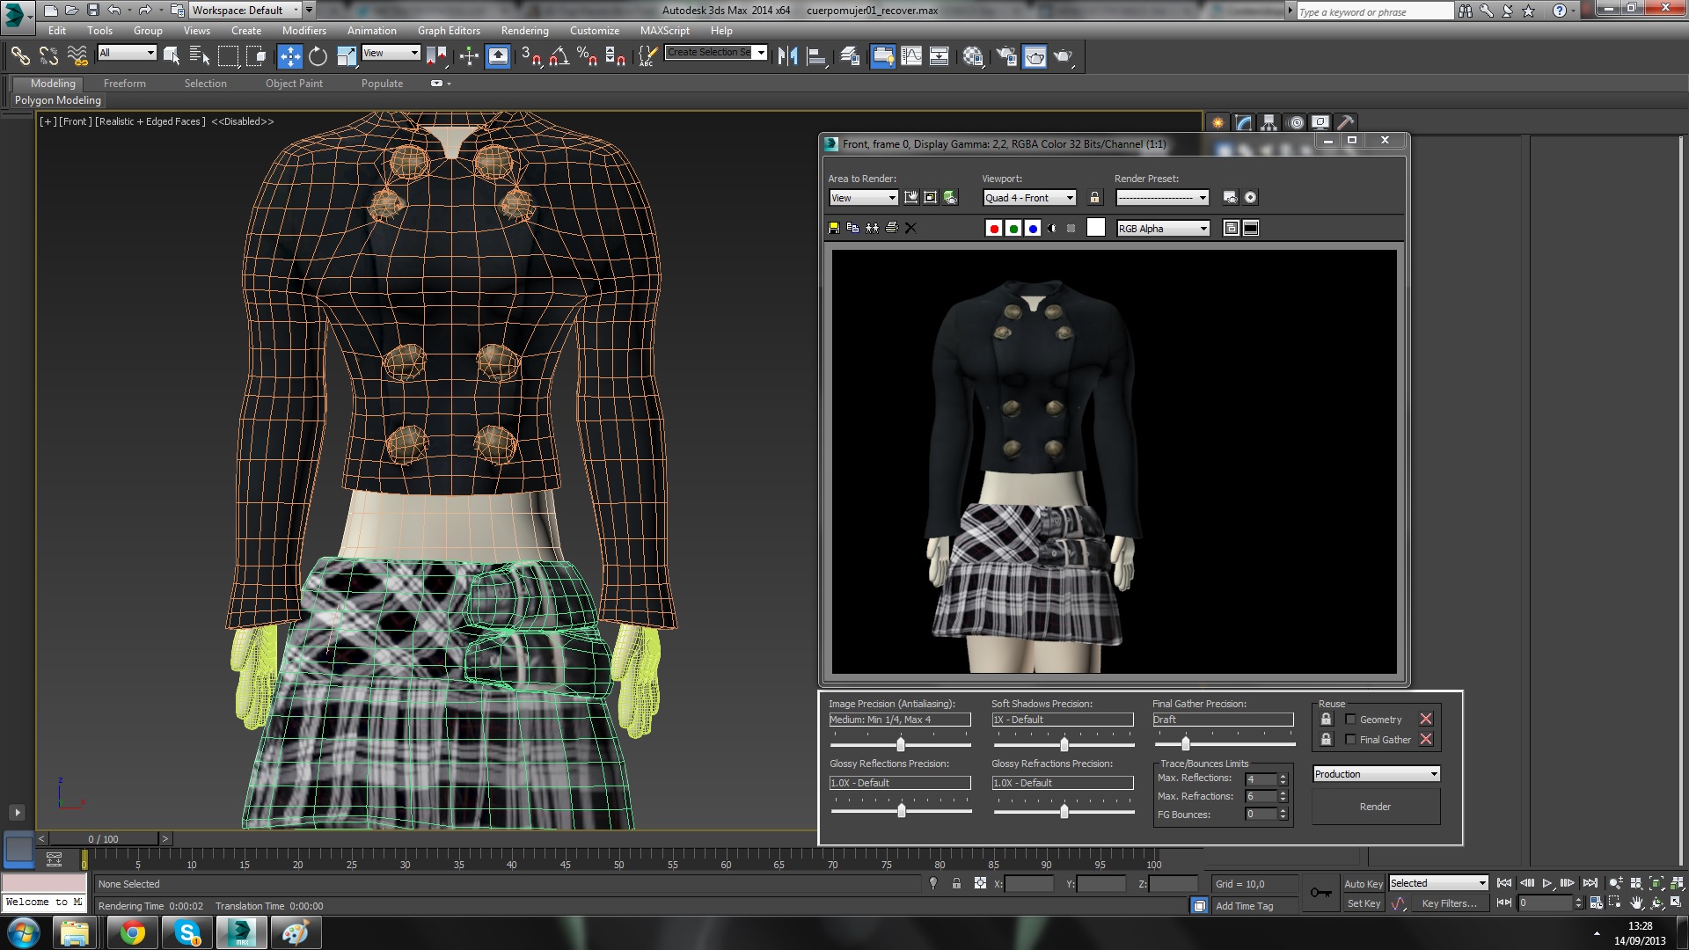Click the Mirror tool icon
This screenshot has height=950, width=1689.
pyautogui.click(x=787, y=56)
